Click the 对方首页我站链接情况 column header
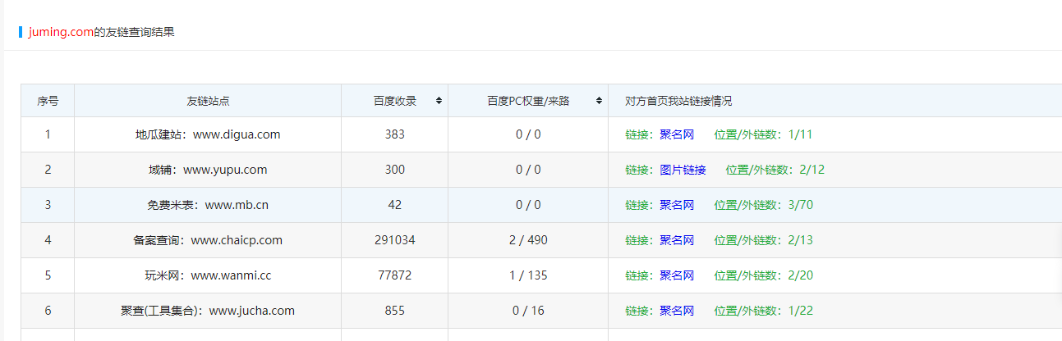The width and height of the screenshot is (1062, 341). coord(678,101)
